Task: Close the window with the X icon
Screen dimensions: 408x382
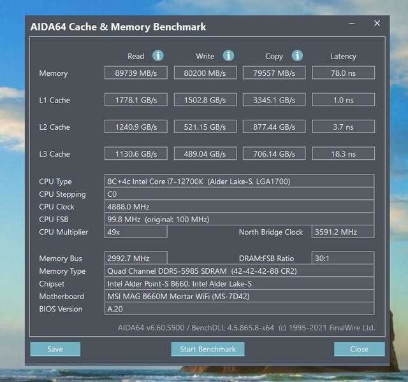Action: (x=377, y=23)
